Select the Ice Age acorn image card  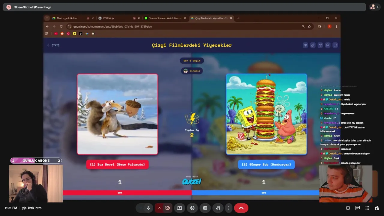coord(117,114)
